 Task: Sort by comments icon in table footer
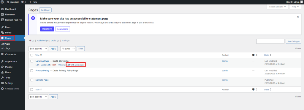[254, 90]
